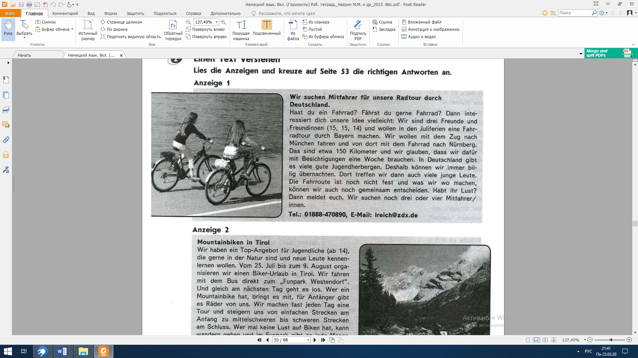Create PDF Из буфера обмена

pyautogui.click(x=323, y=36)
